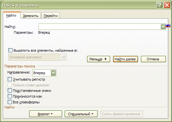The width and height of the screenshot is (172, 122).
Task: Click the Снять форматирование button
Action: pos(121,114)
